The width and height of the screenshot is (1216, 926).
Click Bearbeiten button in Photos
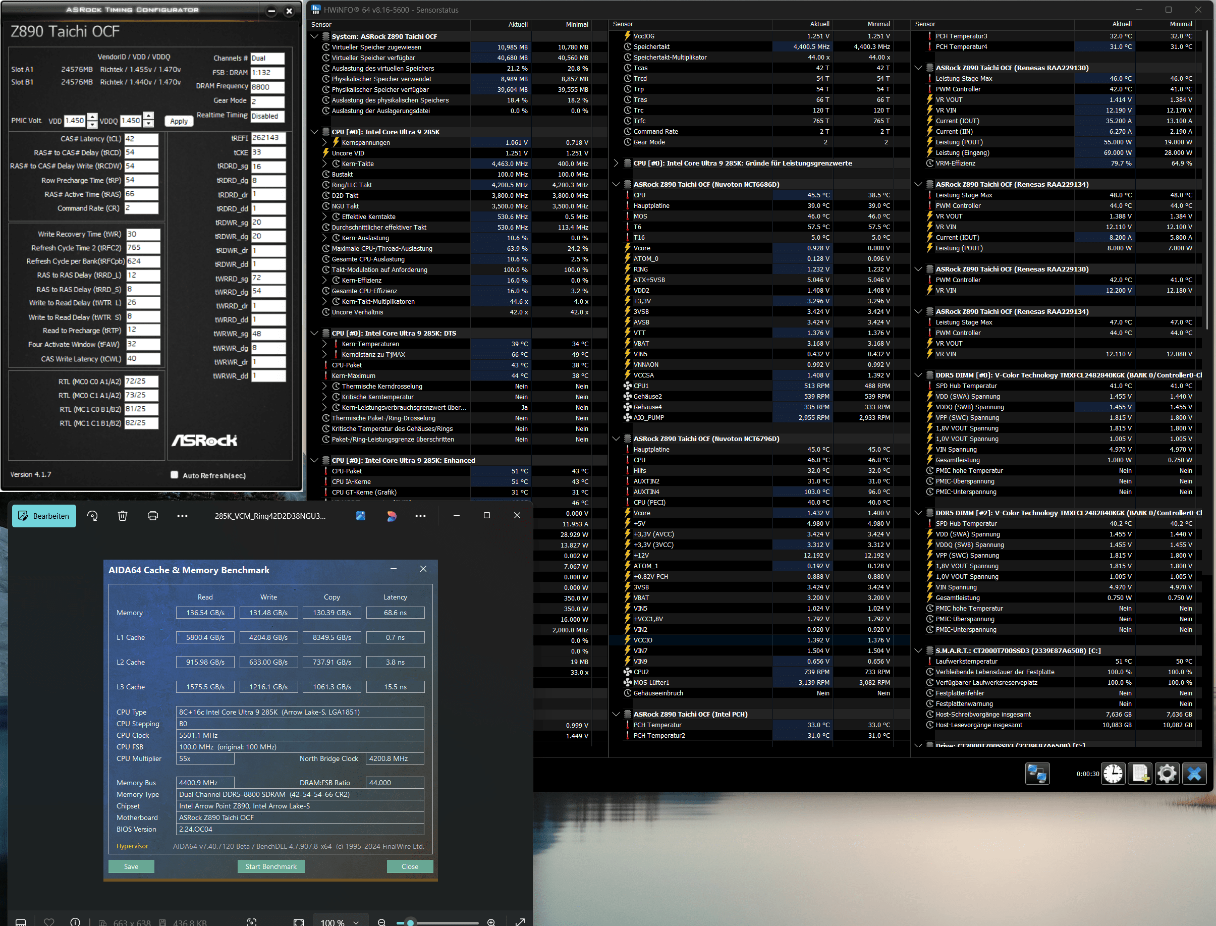point(44,516)
